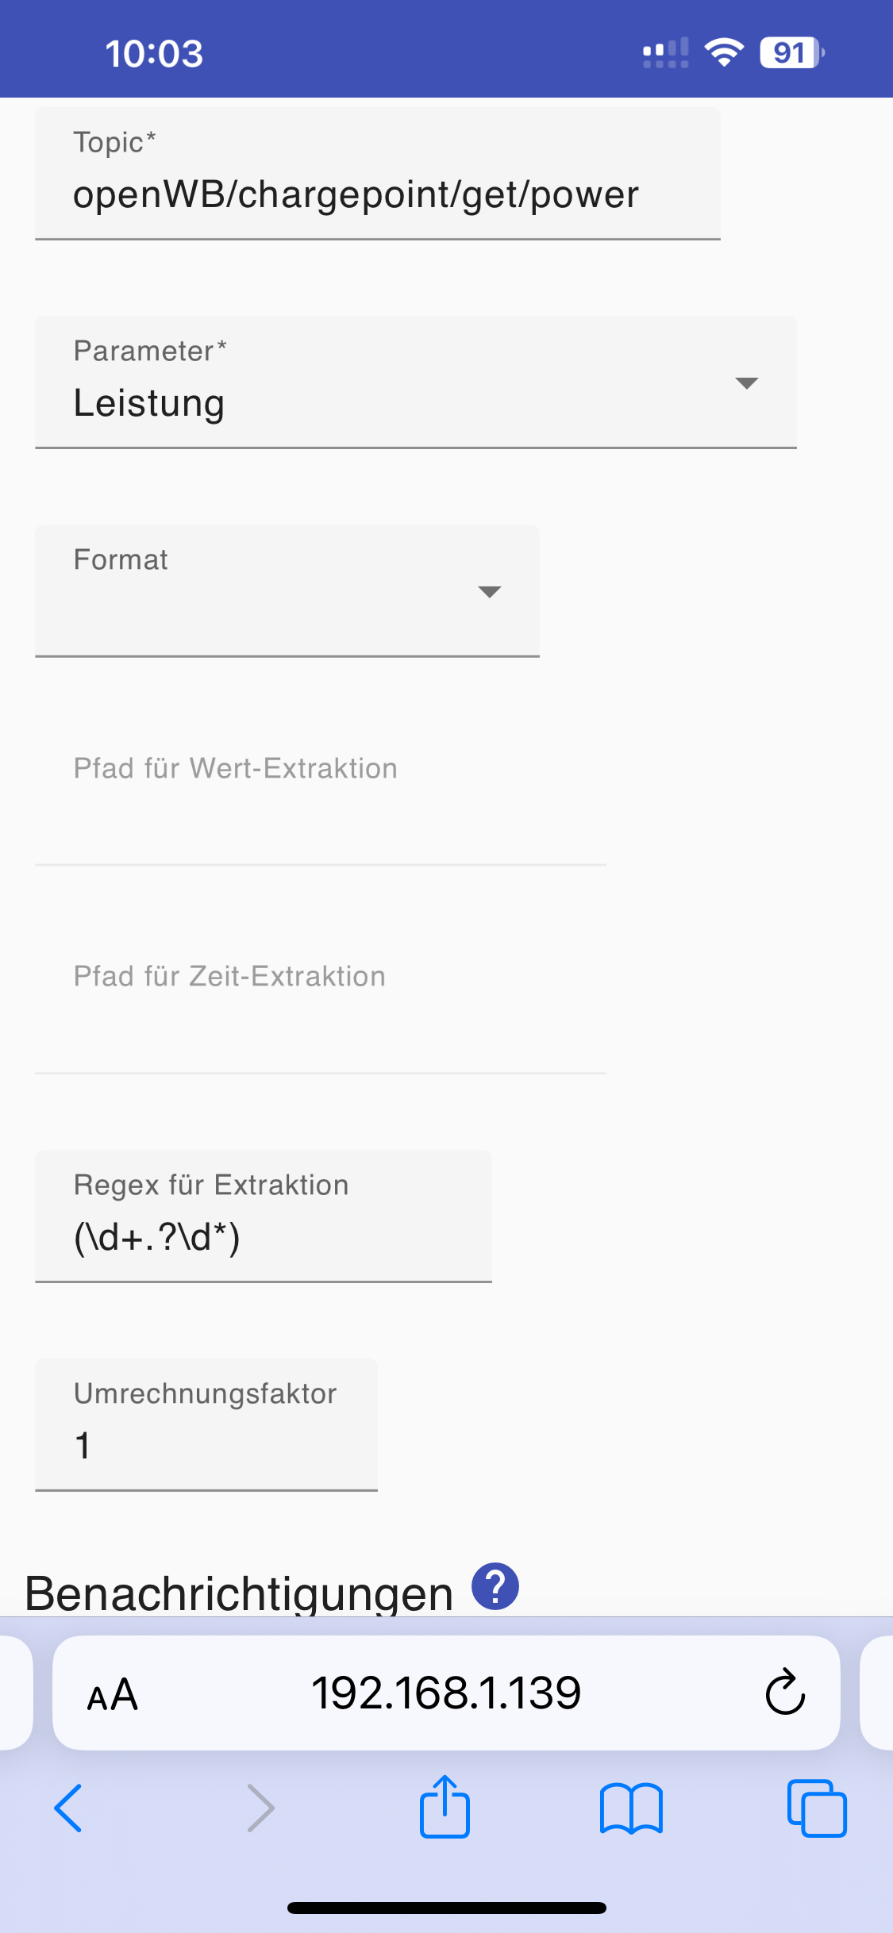Click the Parameter dropdown arrow

click(x=746, y=383)
